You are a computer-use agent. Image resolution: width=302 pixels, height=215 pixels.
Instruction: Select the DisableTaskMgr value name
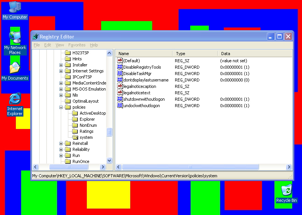coord(137,74)
